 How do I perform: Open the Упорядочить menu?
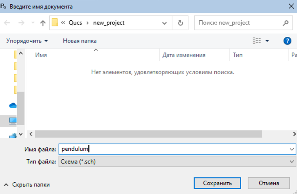(x=27, y=41)
